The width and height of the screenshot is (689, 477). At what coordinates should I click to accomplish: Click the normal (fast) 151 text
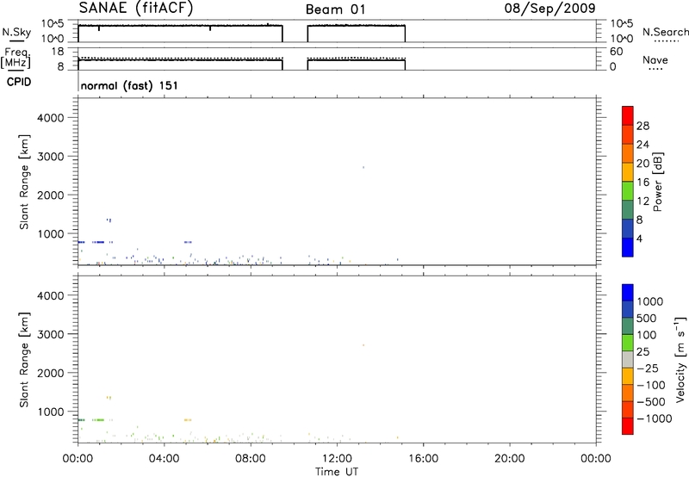130,85
